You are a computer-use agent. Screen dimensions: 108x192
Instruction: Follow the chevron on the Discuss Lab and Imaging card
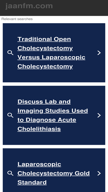coord(99,115)
